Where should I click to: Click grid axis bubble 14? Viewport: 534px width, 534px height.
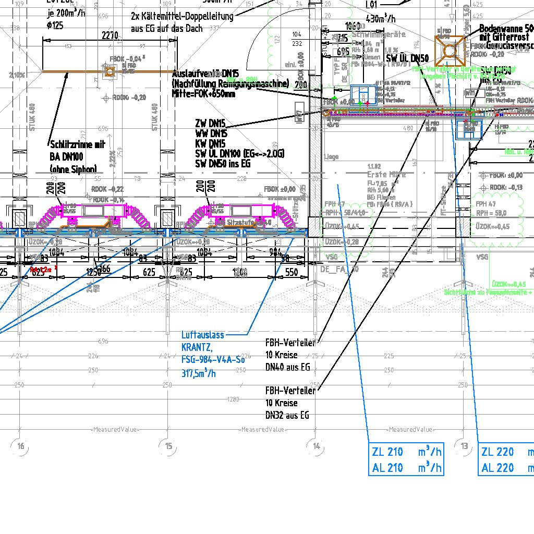(316, 446)
